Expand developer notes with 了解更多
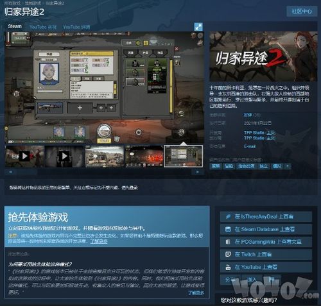Image resolution: width=321 pixels, height=306 pixels. 196,293
